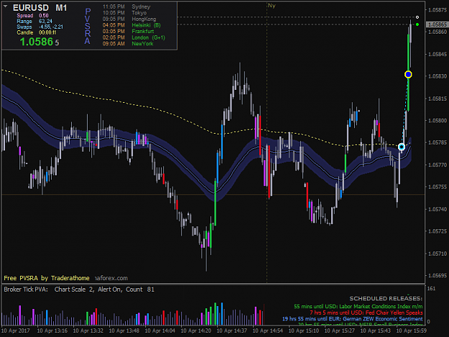Click the German ZEW Economic Sentiment release
449x337 pixels.
(x=353, y=319)
